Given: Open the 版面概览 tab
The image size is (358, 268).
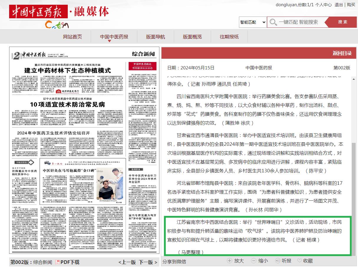Looking at the screenshot, I should coord(192,37).
